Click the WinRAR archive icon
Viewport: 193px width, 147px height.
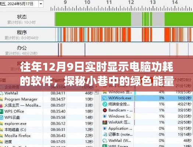pos(105,122)
